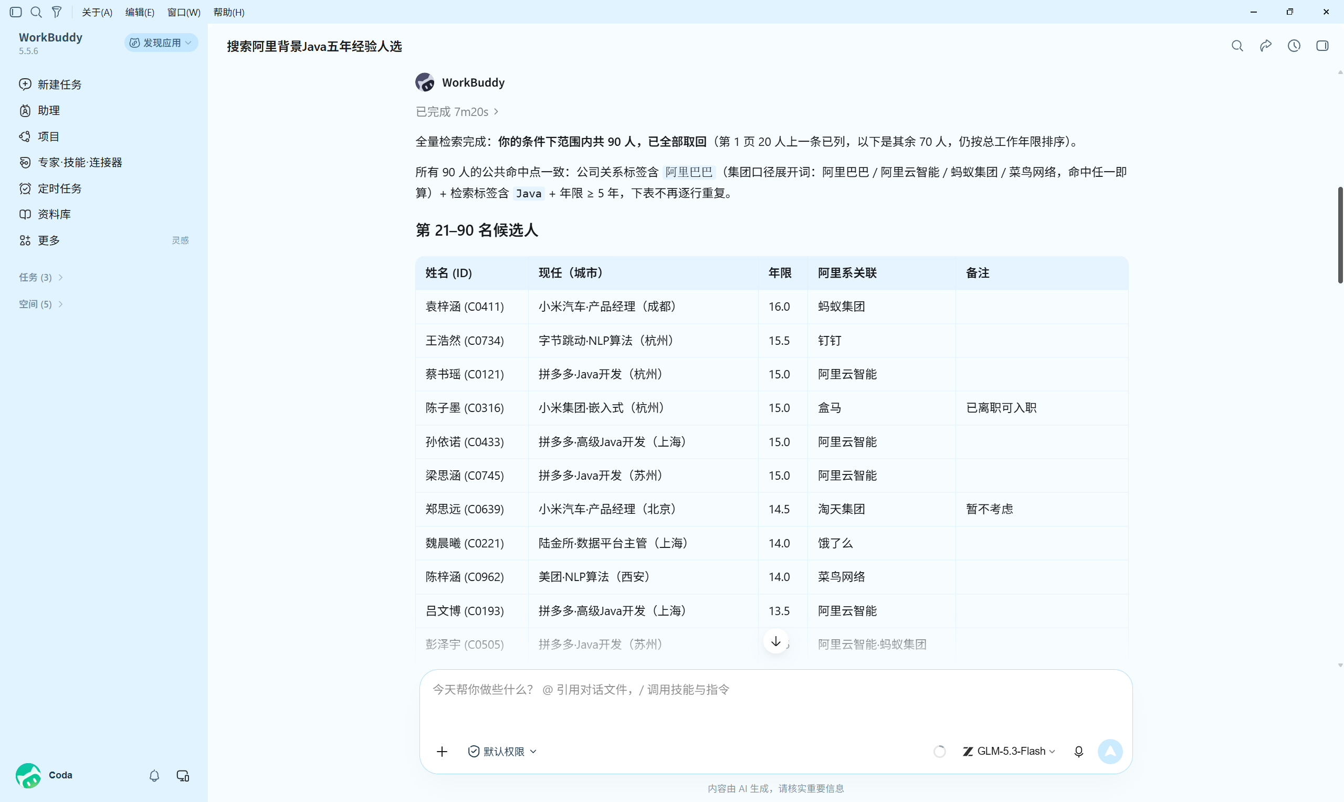This screenshot has width=1344, height=802.
Task: Click 美团·NLP算法（西安） cell
Action: pyautogui.click(x=643, y=577)
